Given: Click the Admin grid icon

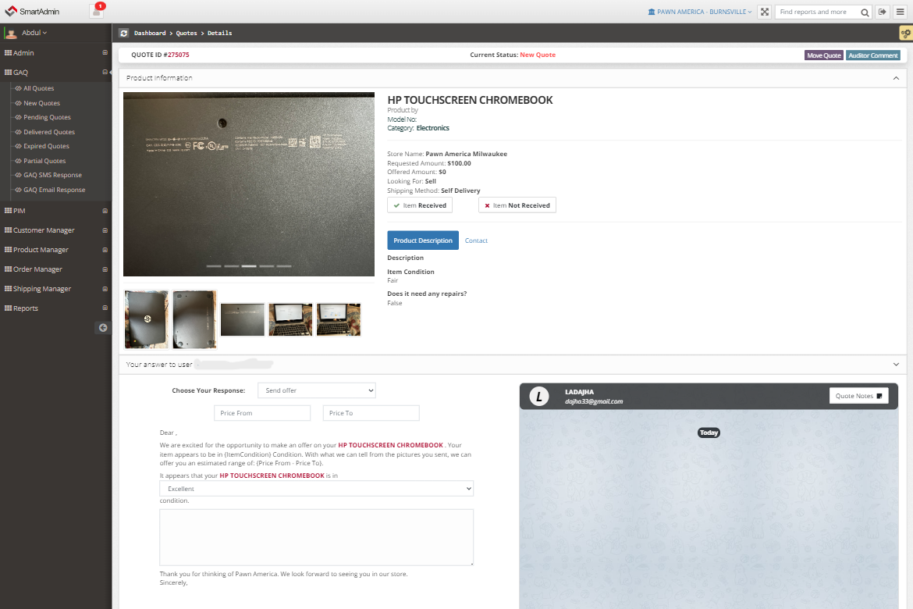Looking at the screenshot, I should [8, 52].
